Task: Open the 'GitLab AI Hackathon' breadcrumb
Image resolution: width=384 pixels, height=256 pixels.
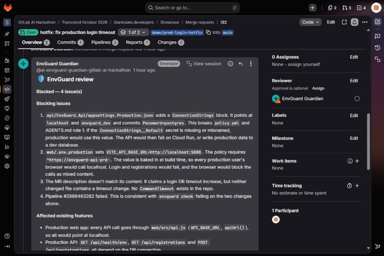Action: [x=36, y=22]
